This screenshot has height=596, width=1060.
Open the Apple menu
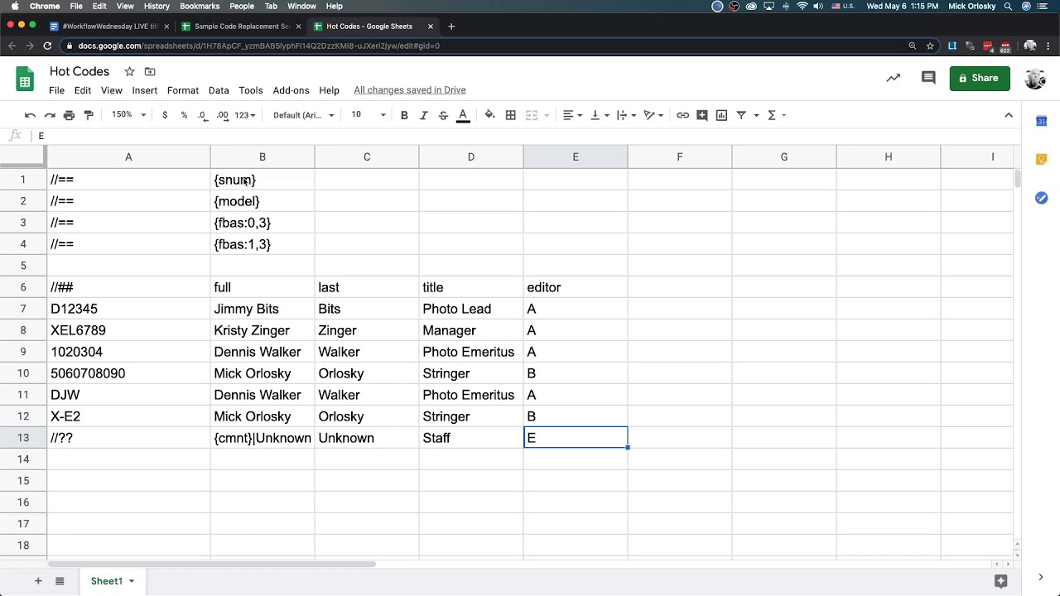tap(14, 6)
